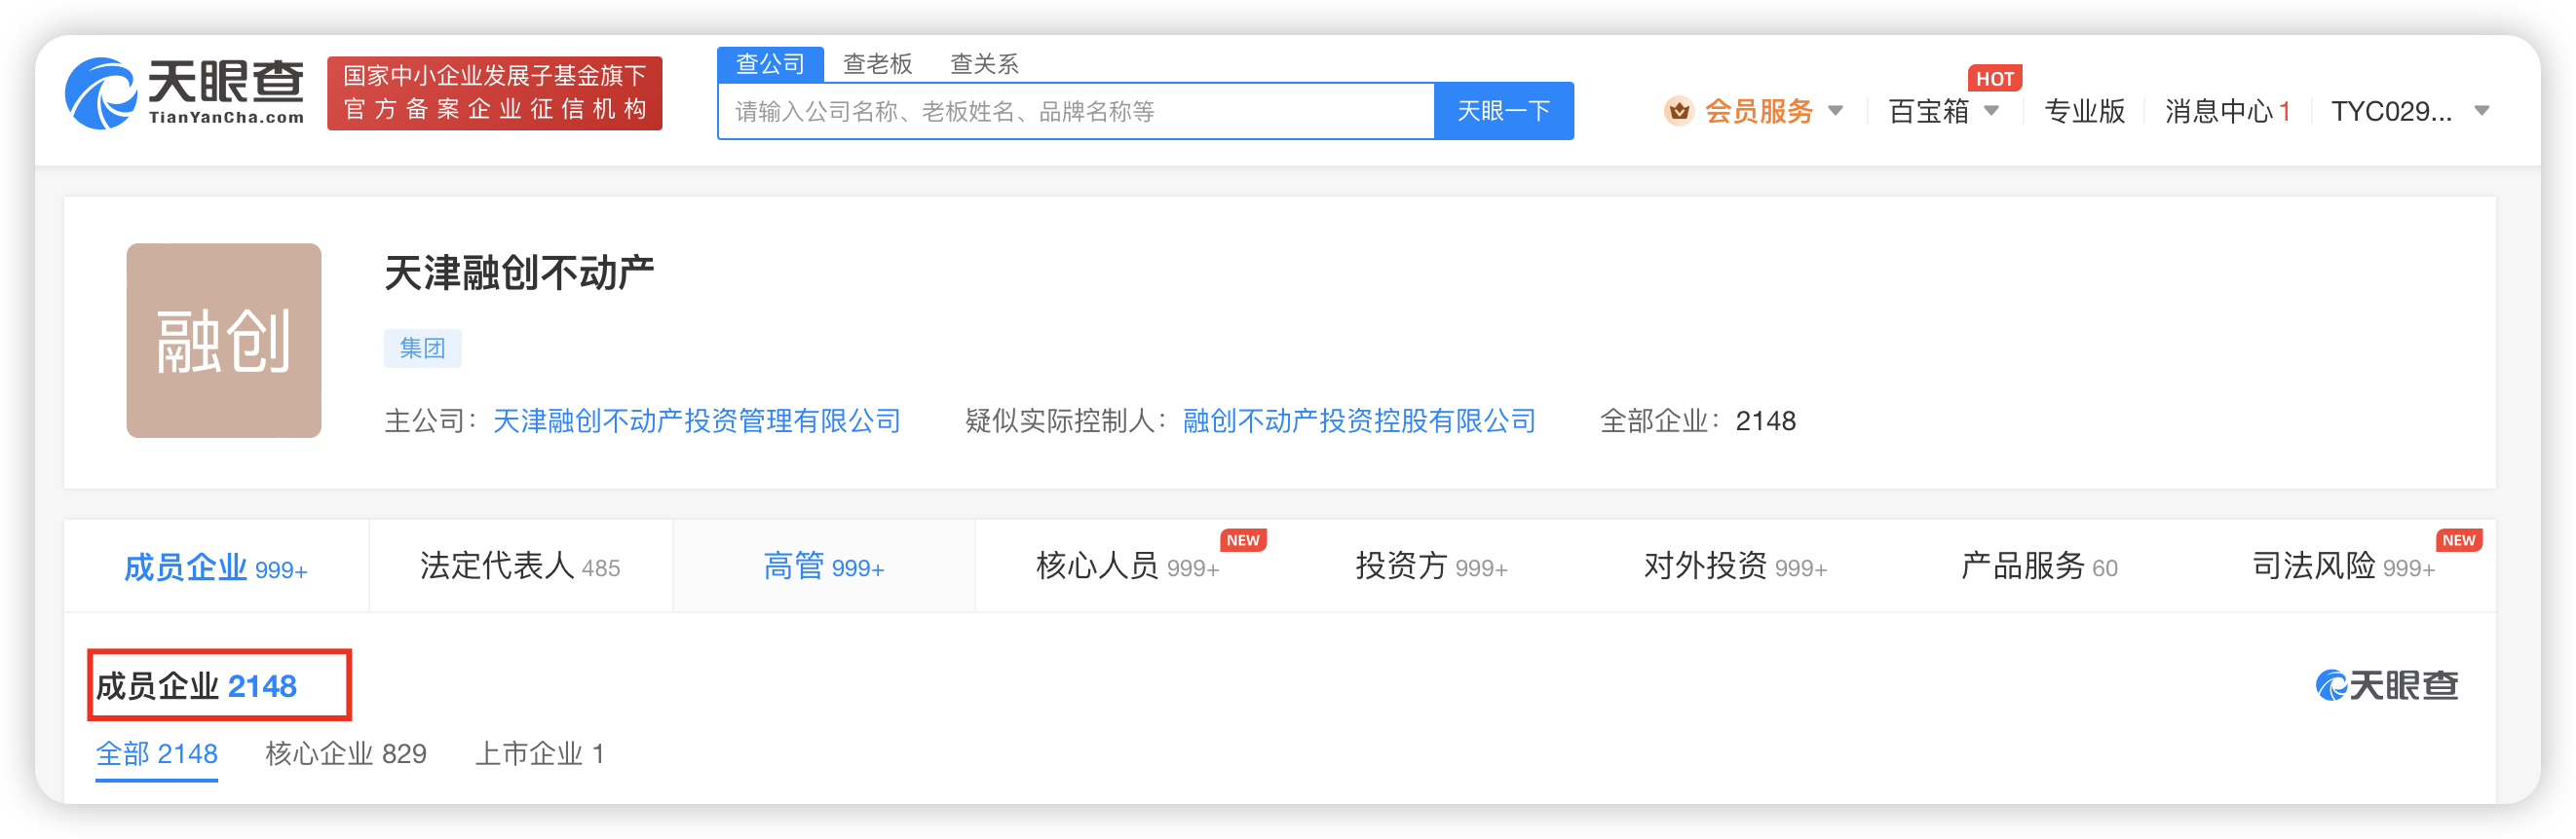Click the 天津融创不动产 group title
Viewport: 2576px width, 839px height.
click(x=519, y=274)
